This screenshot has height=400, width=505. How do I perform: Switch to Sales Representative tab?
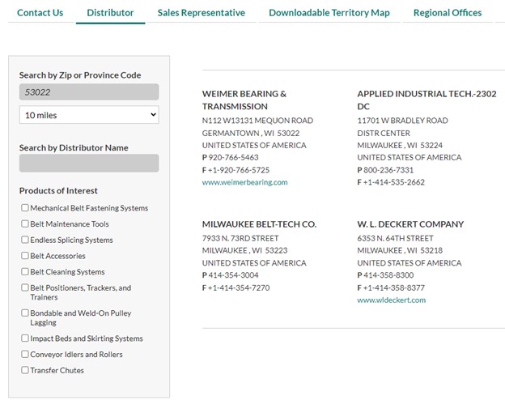pos(202,13)
